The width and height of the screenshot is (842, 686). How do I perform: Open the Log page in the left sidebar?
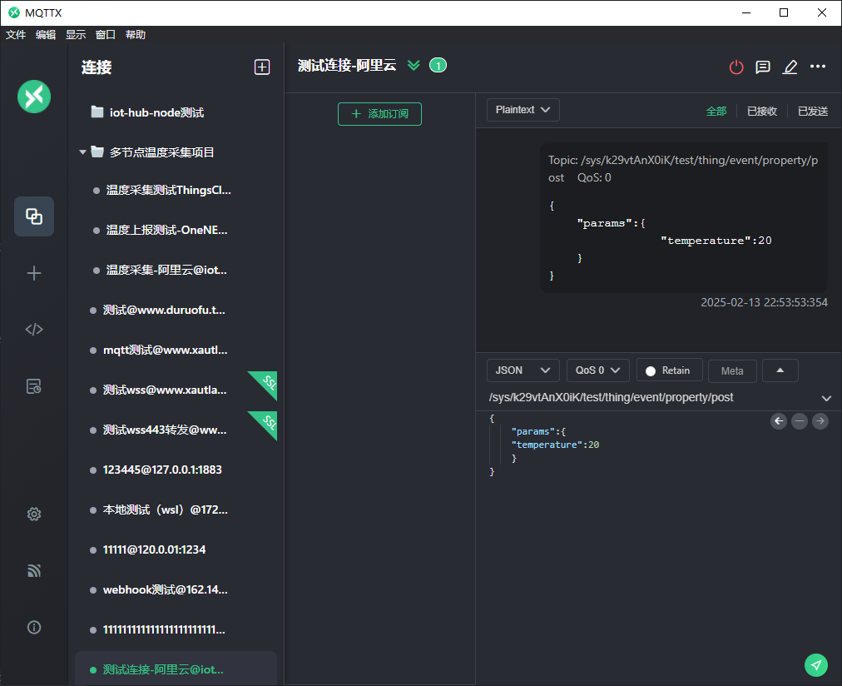pyautogui.click(x=34, y=385)
